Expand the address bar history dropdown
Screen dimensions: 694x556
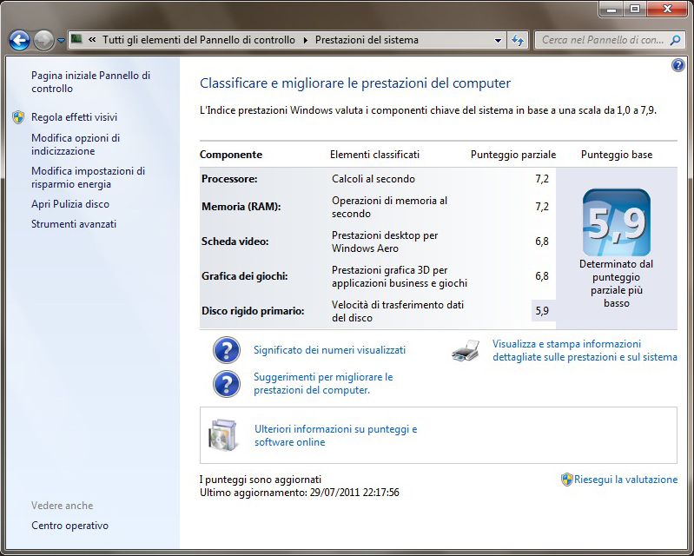498,40
